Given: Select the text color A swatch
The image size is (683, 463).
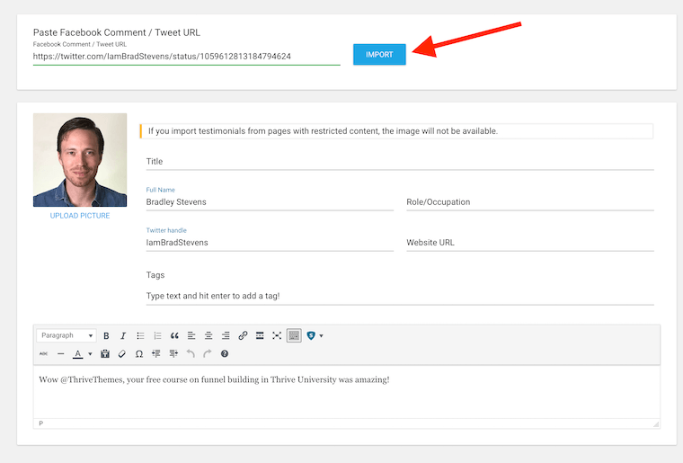Looking at the screenshot, I should tap(77, 353).
